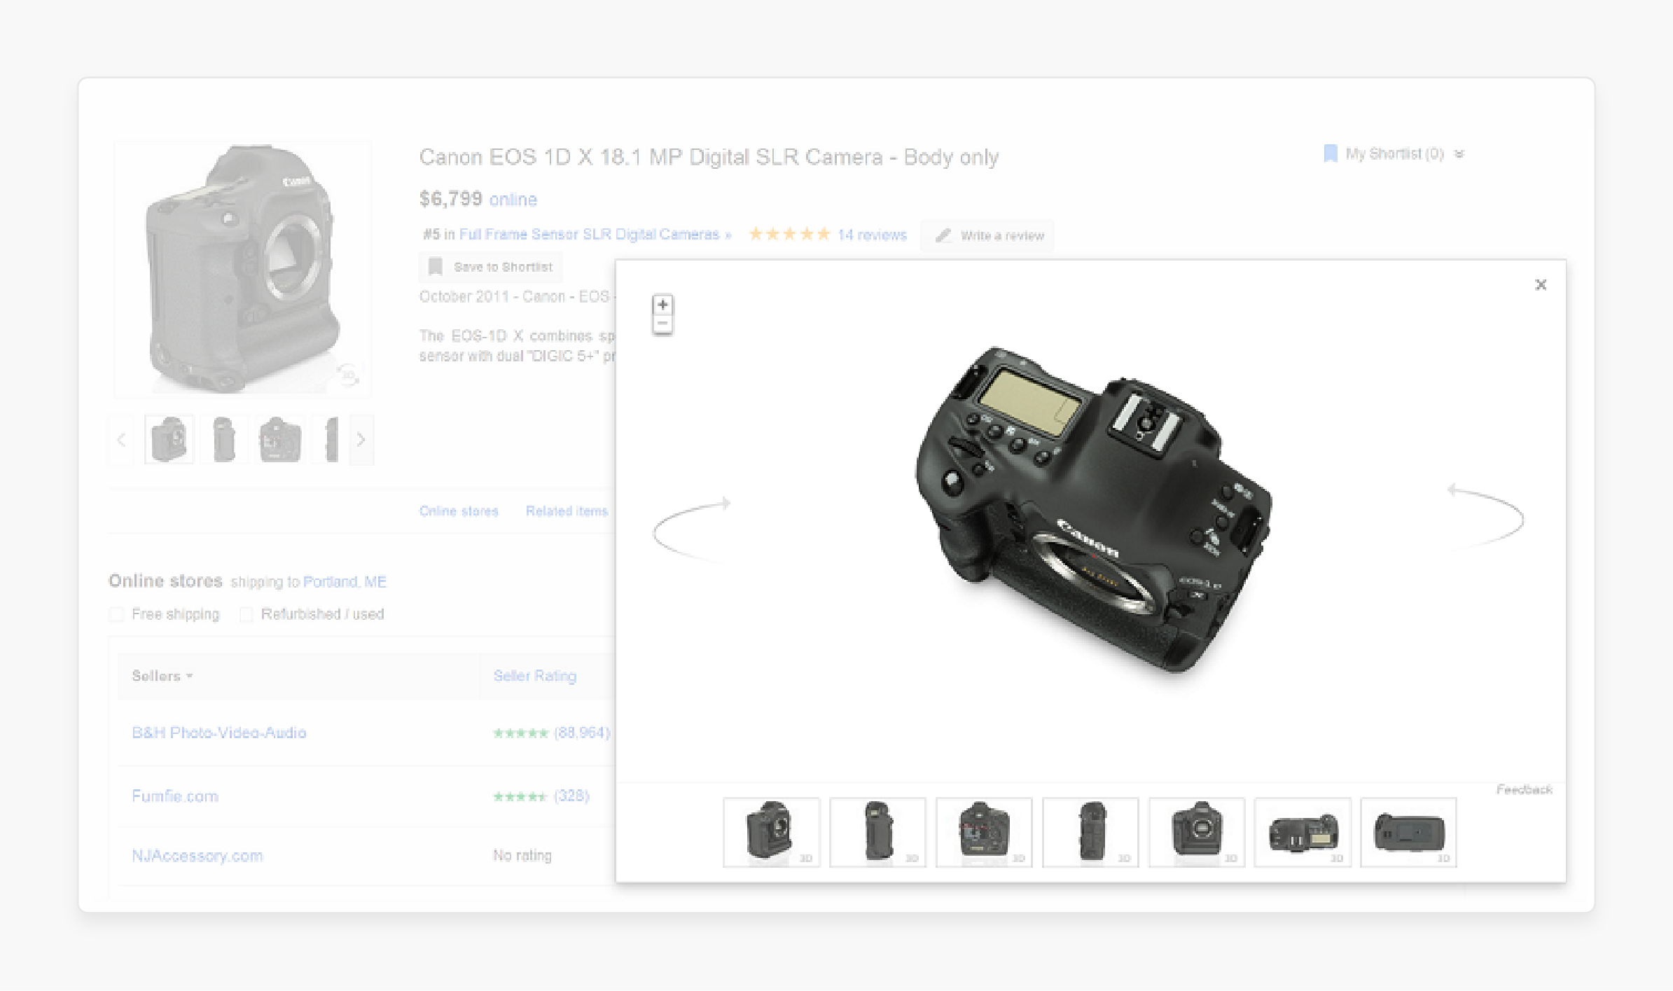Switch to Online stores tab
1673x991 pixels.
pos(459,511)
